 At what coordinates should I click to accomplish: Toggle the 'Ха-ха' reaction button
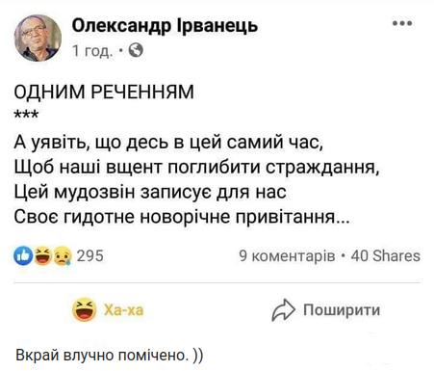(109, 310)
